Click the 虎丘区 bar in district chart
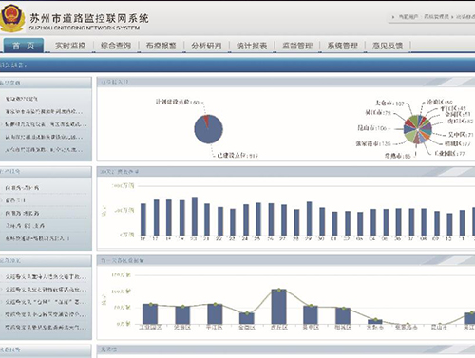475x358 pixels. 278,307
